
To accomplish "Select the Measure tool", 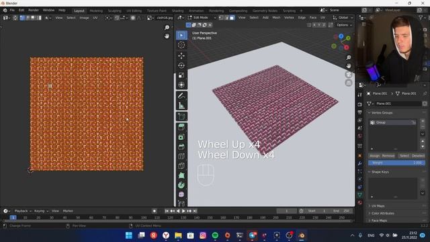I will coord(181,106).
